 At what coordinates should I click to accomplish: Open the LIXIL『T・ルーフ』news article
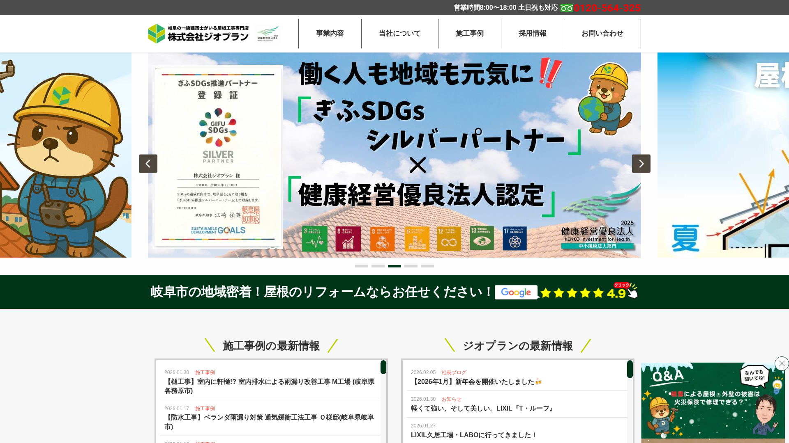click(x=481, y=408)
